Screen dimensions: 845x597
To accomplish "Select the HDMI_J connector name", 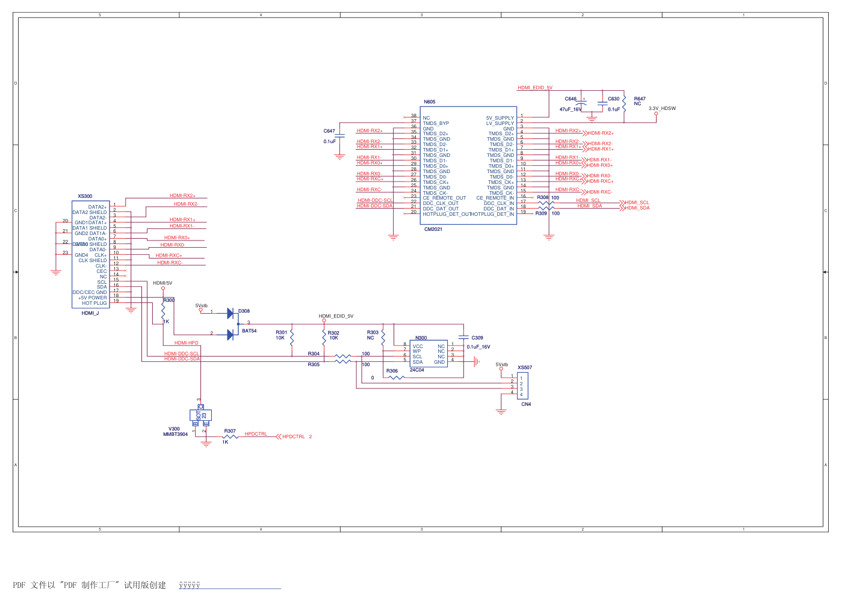I will click(x=90, y=313).
